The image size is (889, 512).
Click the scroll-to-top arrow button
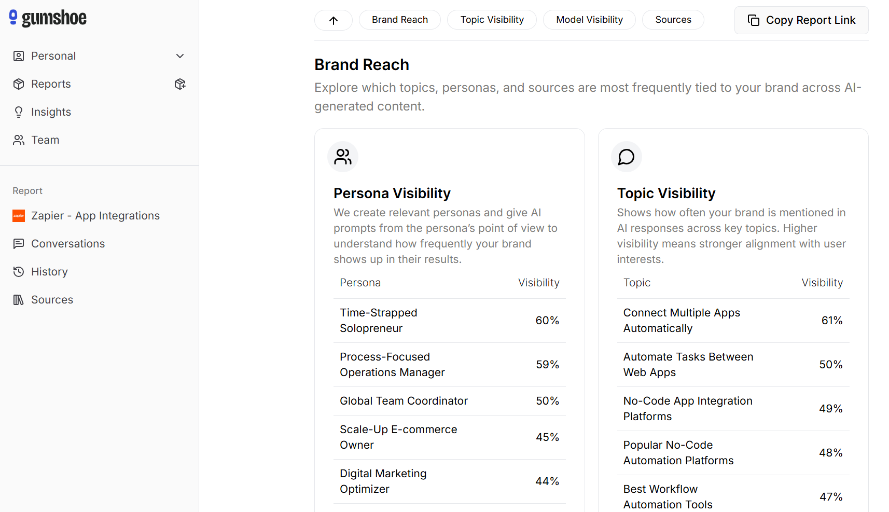pos(334,20)
